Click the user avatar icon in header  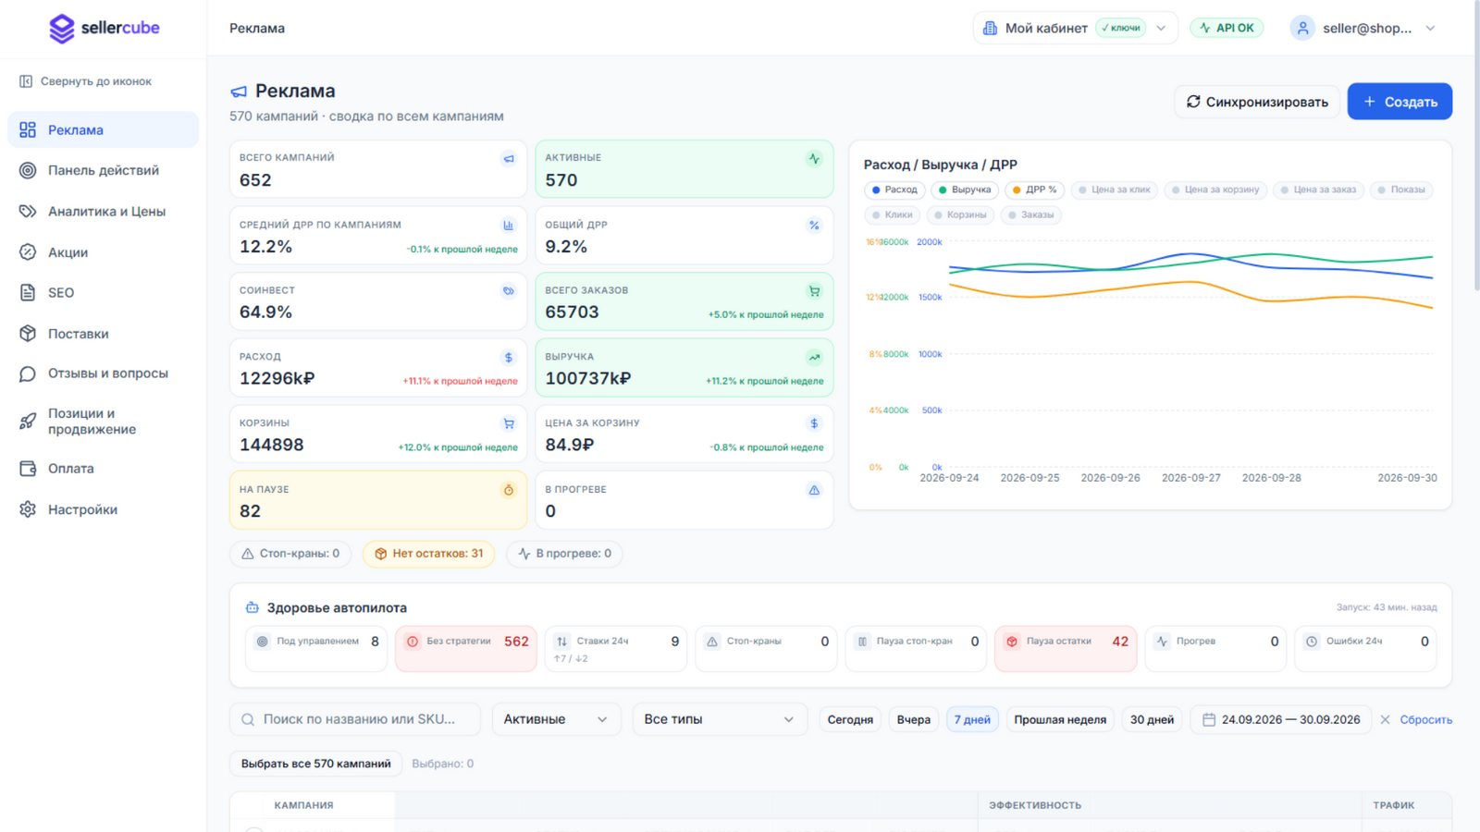coord(1302,28)
